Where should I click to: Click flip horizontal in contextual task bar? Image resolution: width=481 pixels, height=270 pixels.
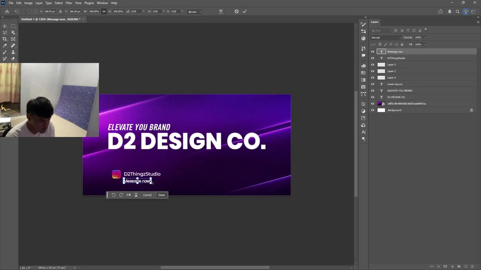click(x=129, y=195)
